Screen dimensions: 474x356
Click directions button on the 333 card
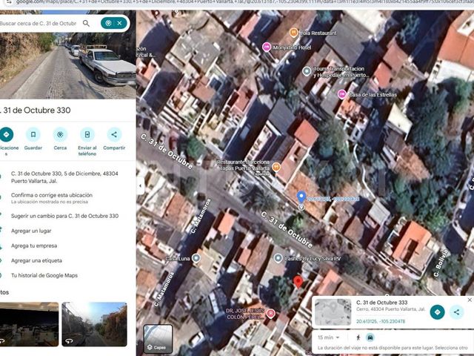[437, 311]
